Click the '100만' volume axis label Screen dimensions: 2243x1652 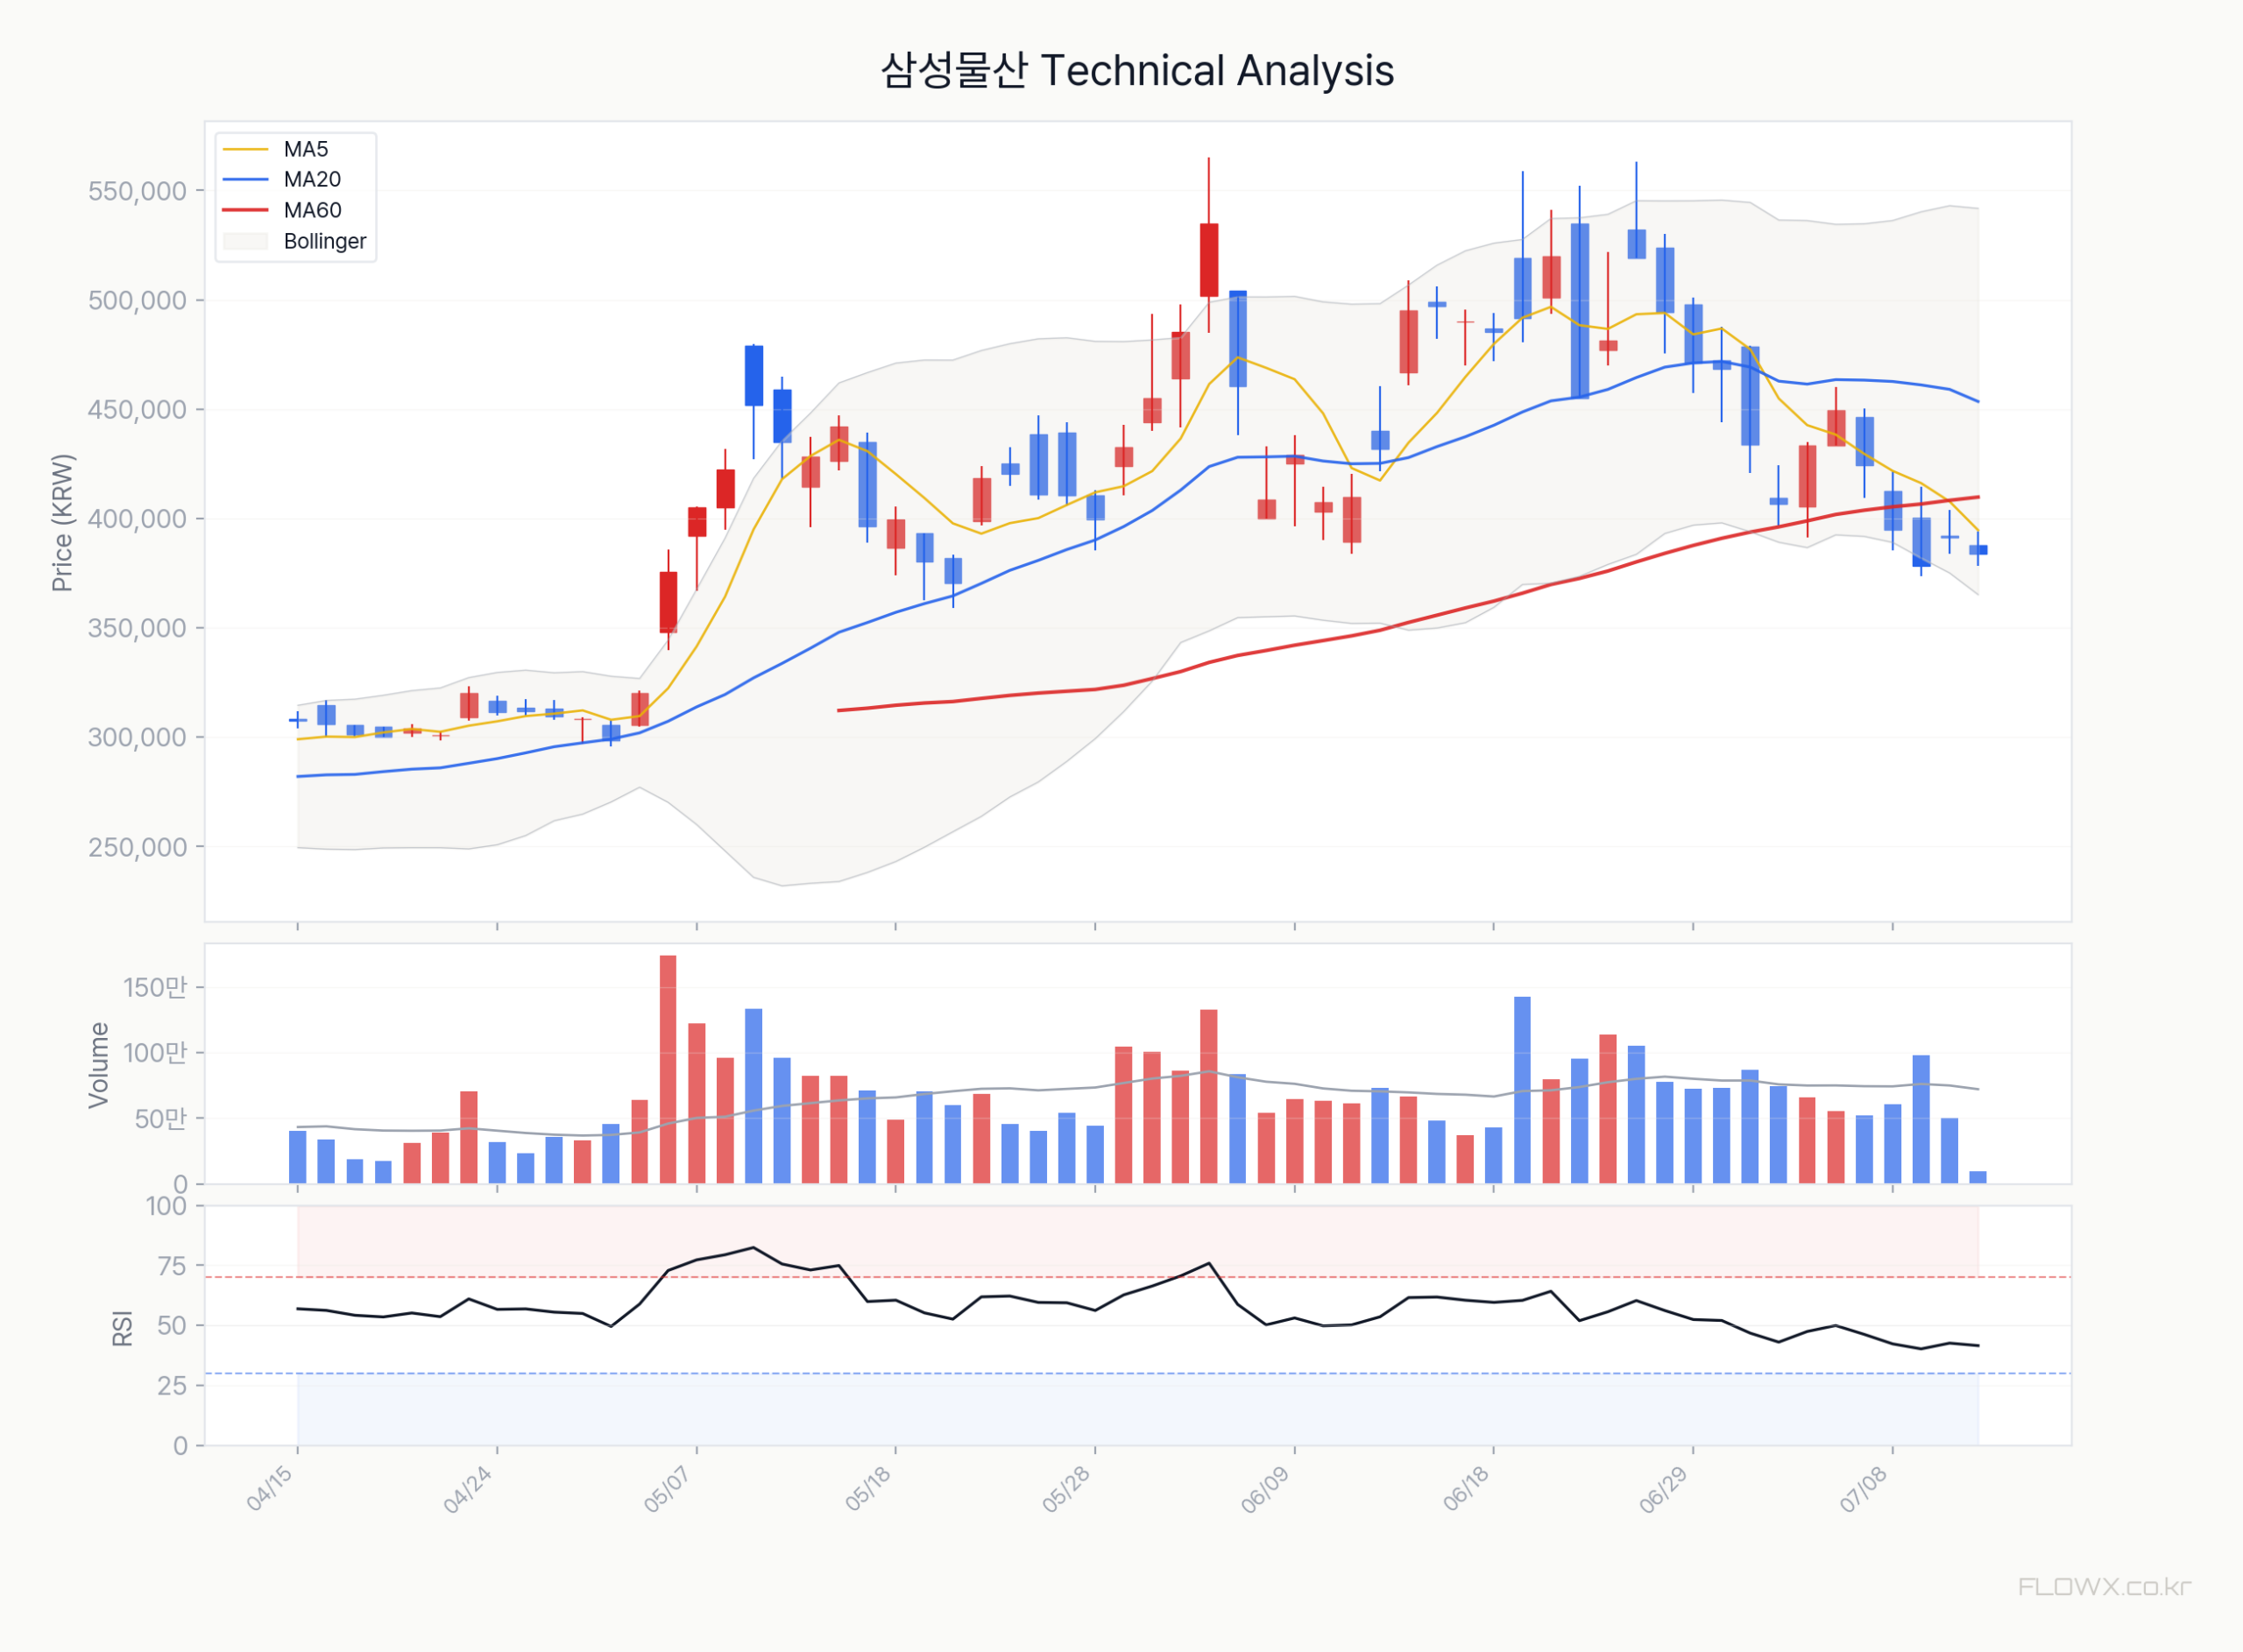point(155,1053)
